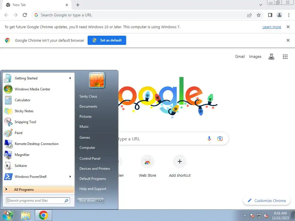Start voice search with microphone
The width and height of the screenshot is (295, 221).
point(209,139)
